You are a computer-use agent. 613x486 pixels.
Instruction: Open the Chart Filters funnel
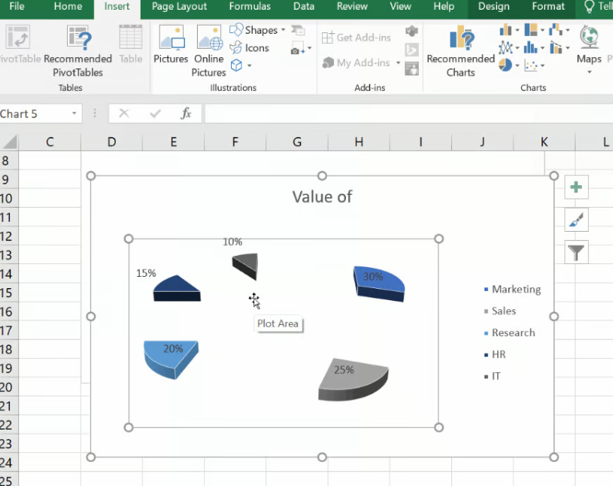tap(576, 252)
